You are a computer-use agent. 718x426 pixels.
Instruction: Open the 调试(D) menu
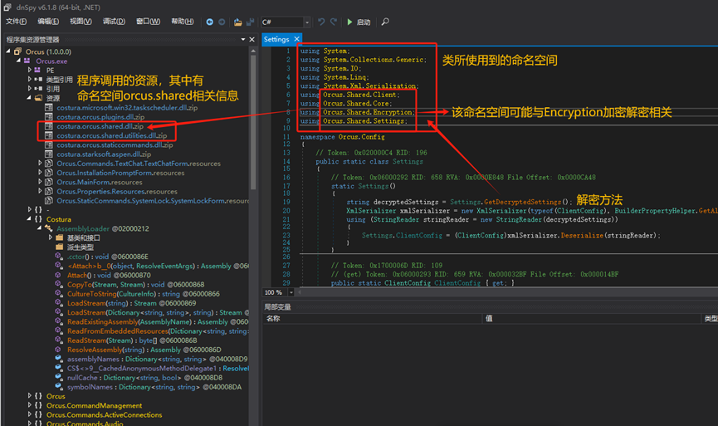coord(114,22)
